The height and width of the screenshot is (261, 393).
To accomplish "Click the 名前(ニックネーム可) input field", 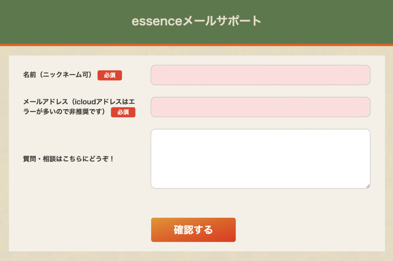I will click(261, 75).
